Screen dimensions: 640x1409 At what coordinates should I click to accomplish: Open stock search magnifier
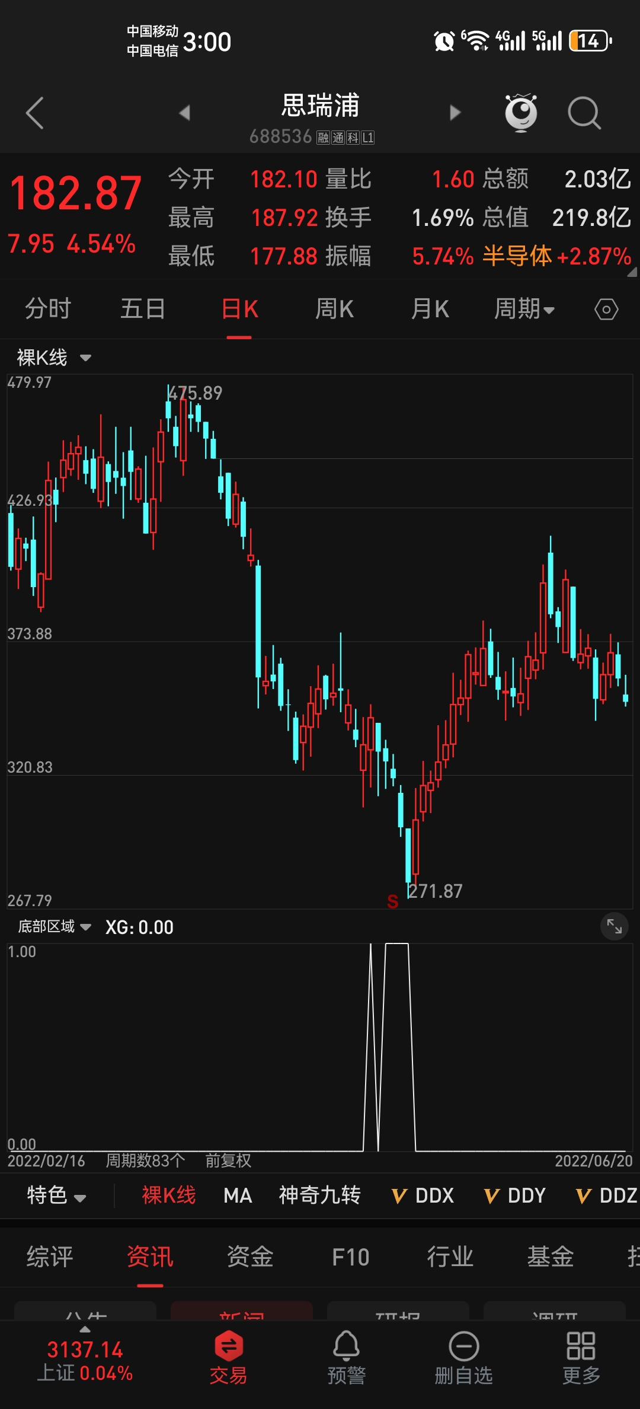click(x=584, y=113)
